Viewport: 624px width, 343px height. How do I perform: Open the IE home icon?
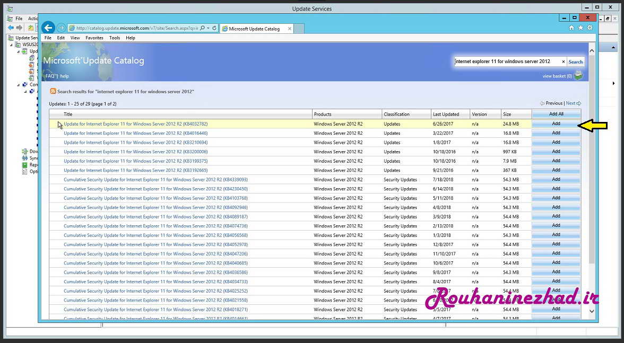[571, 28]
